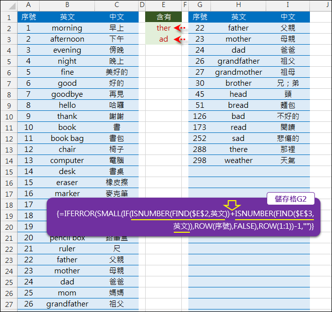
Task: Click cell with 'mom'
Action: [x=67, y=293]
